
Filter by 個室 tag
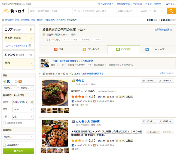(x=75, y=40)
